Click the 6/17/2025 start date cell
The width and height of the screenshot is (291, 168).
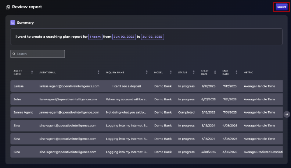[x=208, y=86]
